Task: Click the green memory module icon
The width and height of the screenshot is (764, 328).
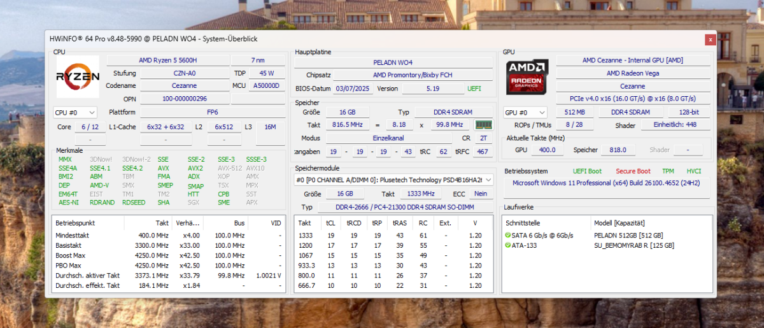Action: (x=484, y=125)
